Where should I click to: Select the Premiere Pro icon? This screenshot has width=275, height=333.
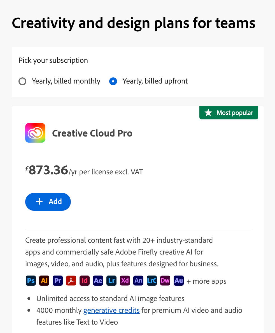click(58, 281)
